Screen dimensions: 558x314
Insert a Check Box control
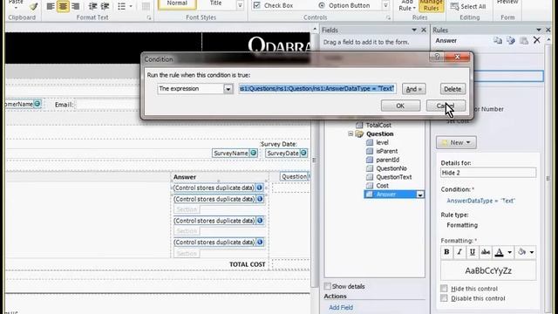click(x=273, y=5)
